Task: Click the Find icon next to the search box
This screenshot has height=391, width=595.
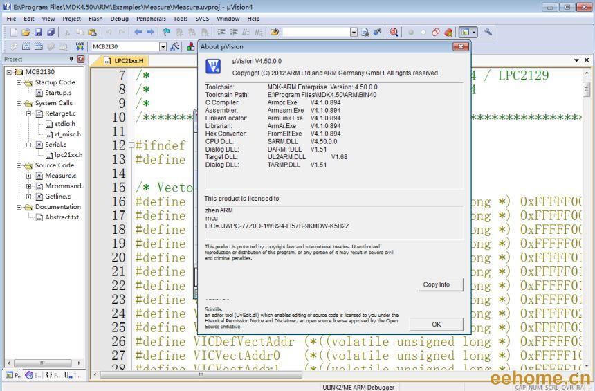Action: pos(365,33)
